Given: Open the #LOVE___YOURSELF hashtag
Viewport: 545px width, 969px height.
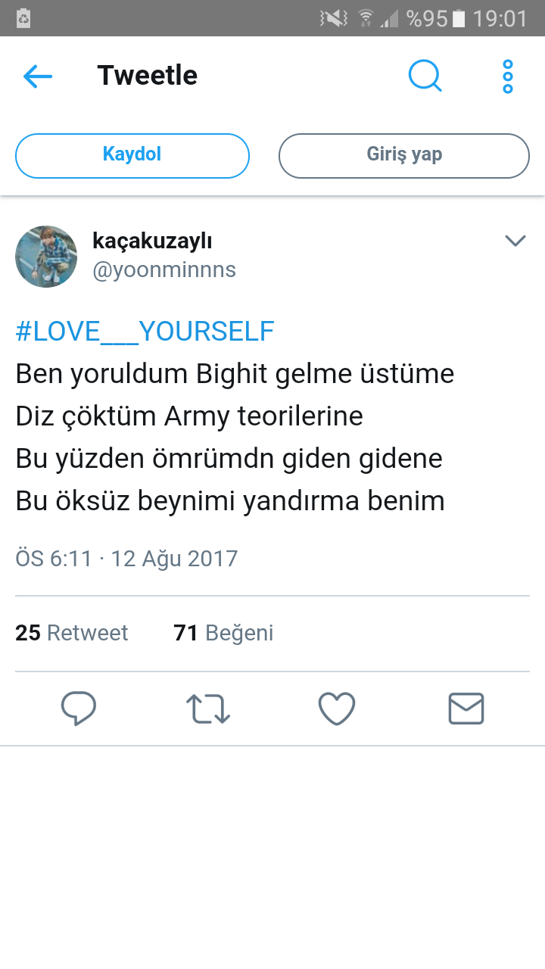Looking at the screenshot, I should pos(145,331).
